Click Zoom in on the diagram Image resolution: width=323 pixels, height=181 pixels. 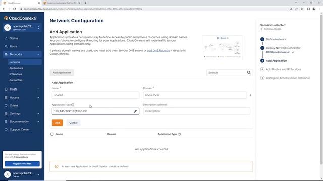click(x=223, y=38)
